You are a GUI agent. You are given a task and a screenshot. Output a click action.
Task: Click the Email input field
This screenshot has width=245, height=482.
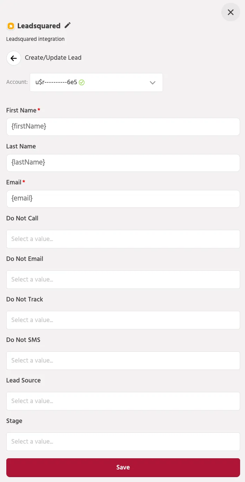click(123, 199)
